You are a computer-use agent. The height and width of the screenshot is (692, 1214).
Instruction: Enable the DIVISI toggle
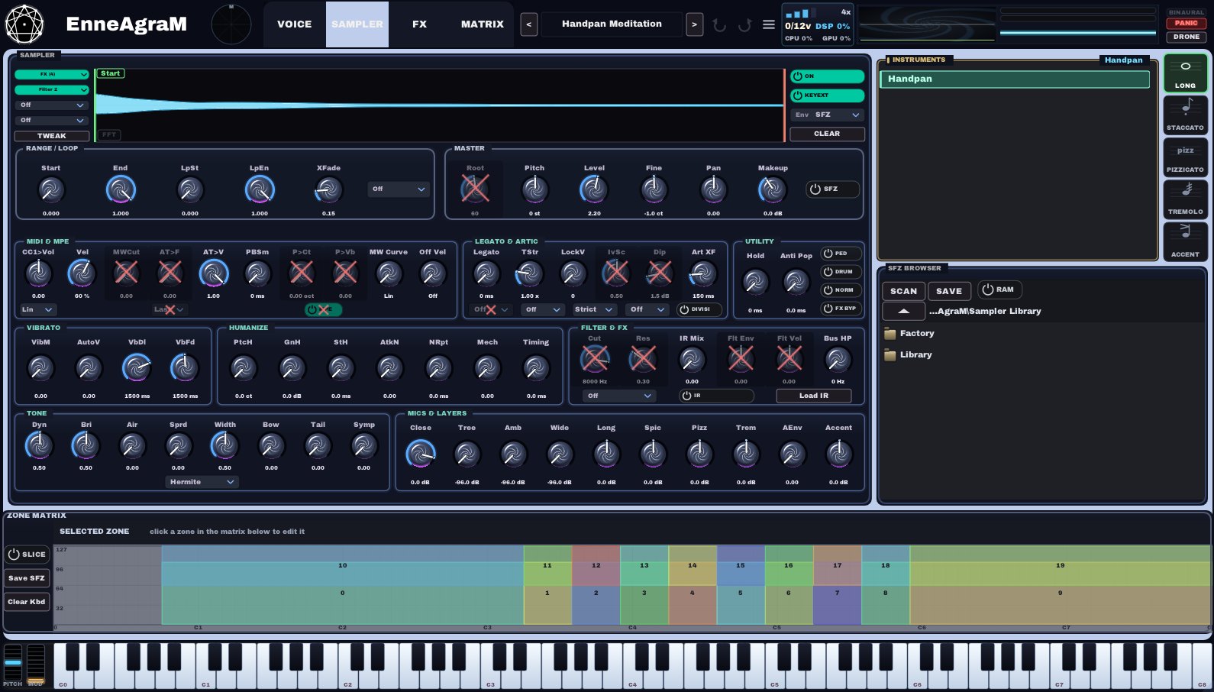click(699, 309)
